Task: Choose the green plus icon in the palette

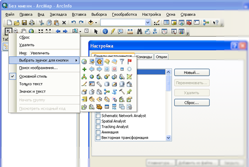Action: 84,69
